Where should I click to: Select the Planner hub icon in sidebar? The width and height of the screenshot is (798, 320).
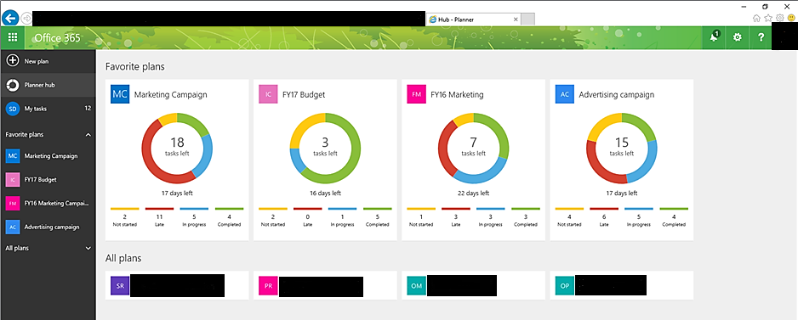[12, 86]
